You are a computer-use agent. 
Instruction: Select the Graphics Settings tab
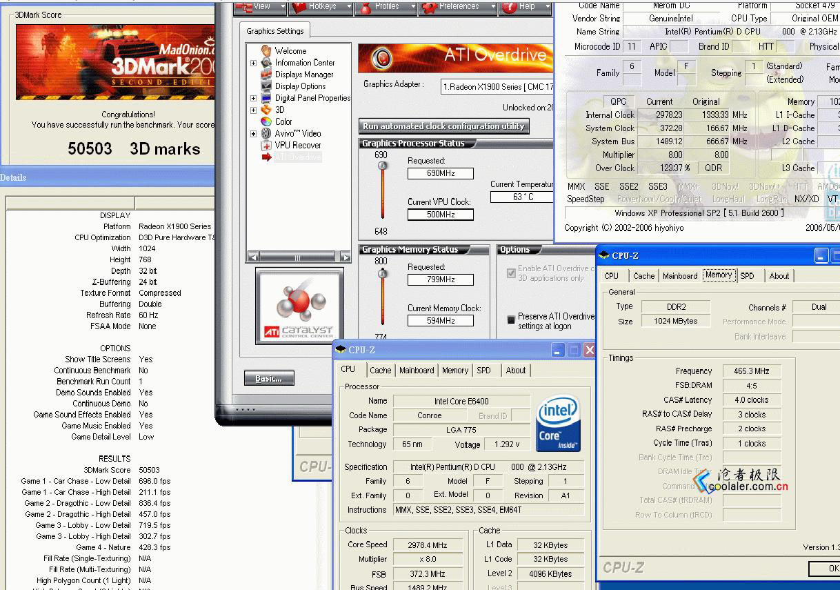pyautogui.click(x=275, y=31)
